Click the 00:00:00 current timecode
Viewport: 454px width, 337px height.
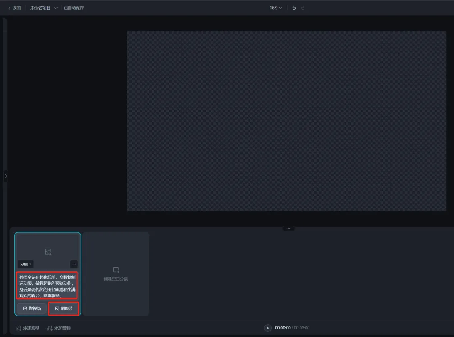coord(282,328)
